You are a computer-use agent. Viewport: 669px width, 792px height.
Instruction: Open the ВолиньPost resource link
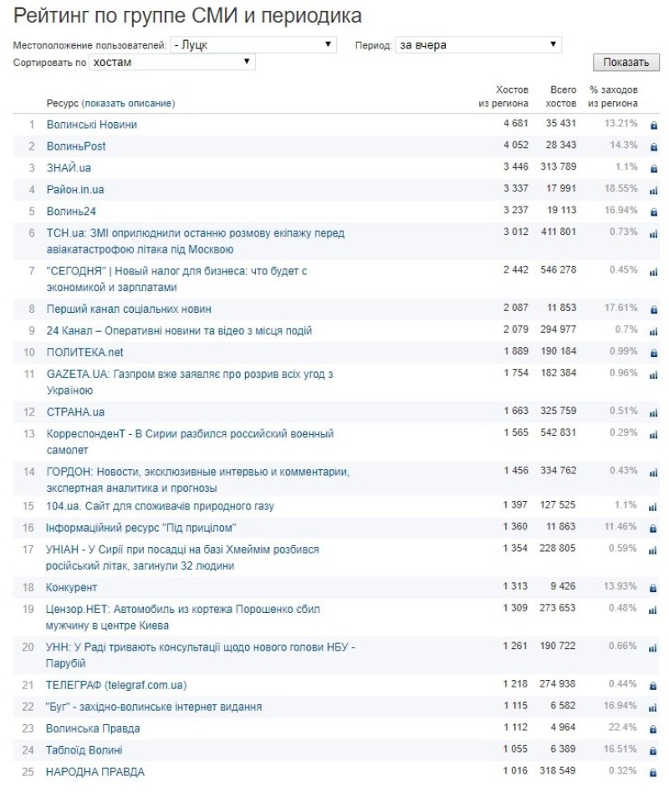(76, 146)
